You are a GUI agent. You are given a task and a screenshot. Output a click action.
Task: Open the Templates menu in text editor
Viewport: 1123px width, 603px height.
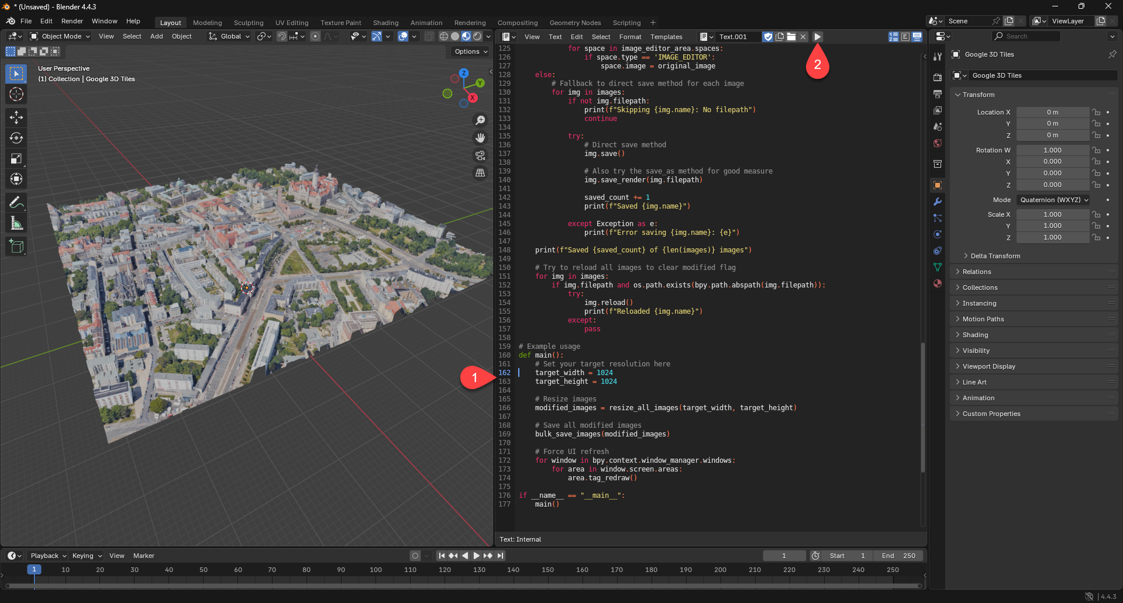(666, 37)
